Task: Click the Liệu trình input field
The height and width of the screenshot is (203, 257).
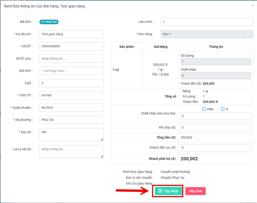Action: [207, 22]
